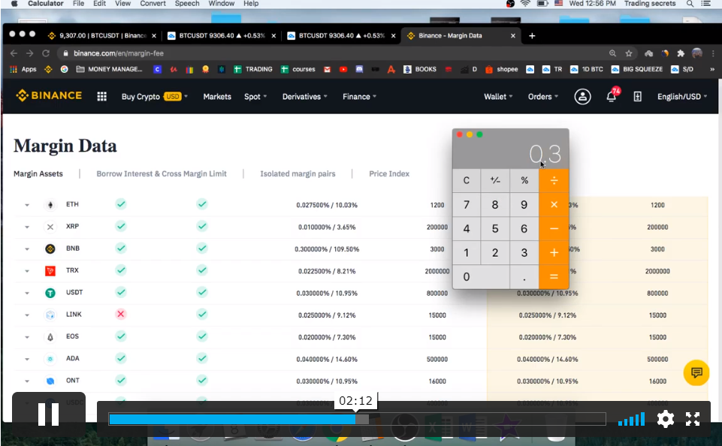
Task: Open the Orders dropdown
Action: 543,97
